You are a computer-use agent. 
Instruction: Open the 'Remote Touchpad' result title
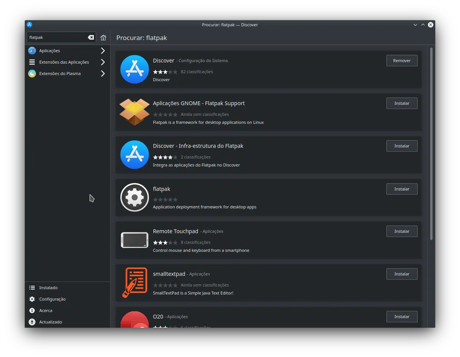tap(175, 231)
